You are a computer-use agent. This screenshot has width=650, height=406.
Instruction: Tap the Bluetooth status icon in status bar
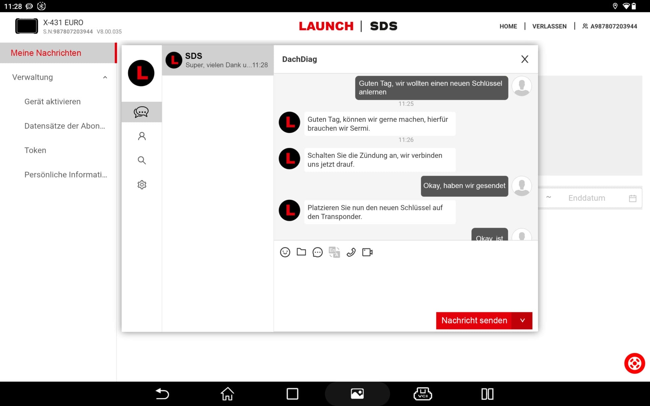[41, 6]
